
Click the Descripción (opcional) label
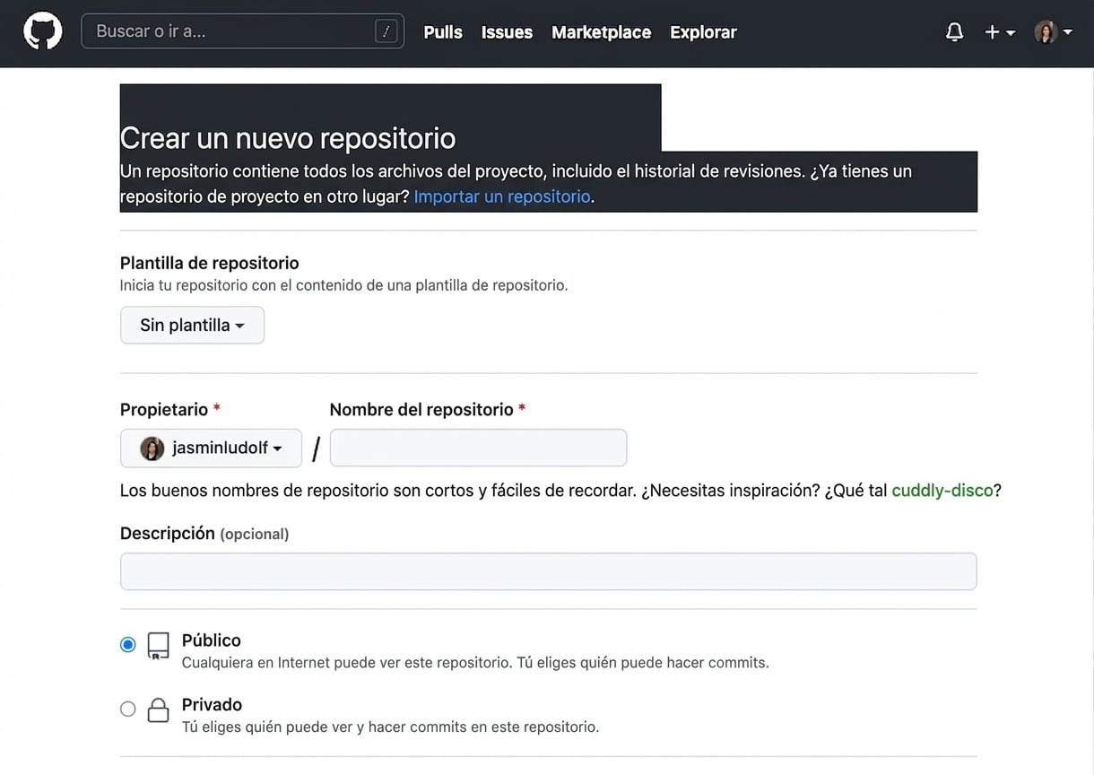coord(204,534)
